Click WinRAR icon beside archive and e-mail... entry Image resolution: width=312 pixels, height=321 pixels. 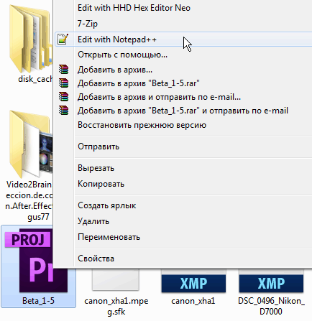coord(64,97)
